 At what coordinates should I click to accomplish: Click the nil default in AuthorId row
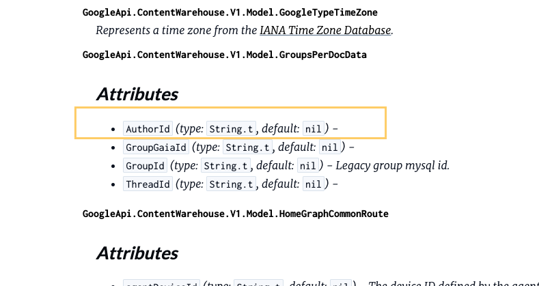[313, 129]
